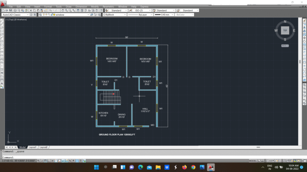Select the Zoom Window icon
The height and width of the screenshot is (172, 307).
tap(70, 10)
